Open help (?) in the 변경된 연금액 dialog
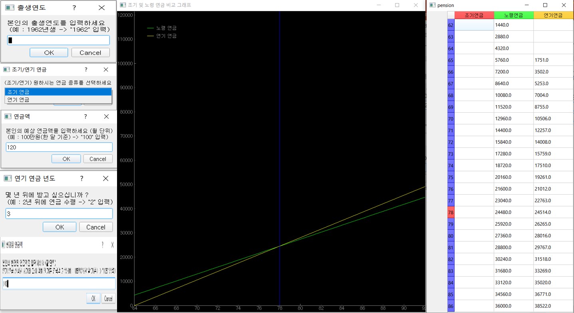Image resolution: width=574 pixels, height=313 pixels. tap(103, 245)
